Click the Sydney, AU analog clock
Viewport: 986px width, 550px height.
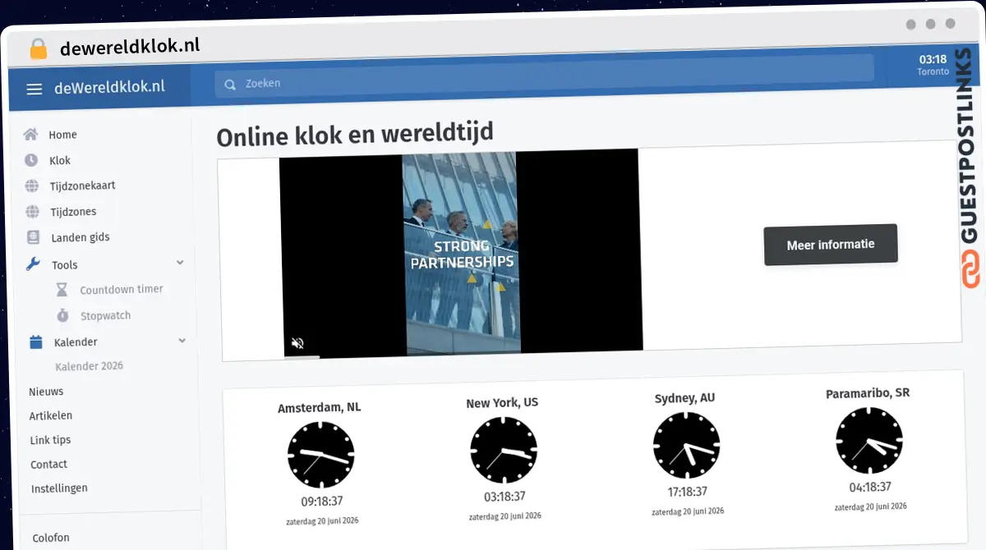tap(686, 445)
